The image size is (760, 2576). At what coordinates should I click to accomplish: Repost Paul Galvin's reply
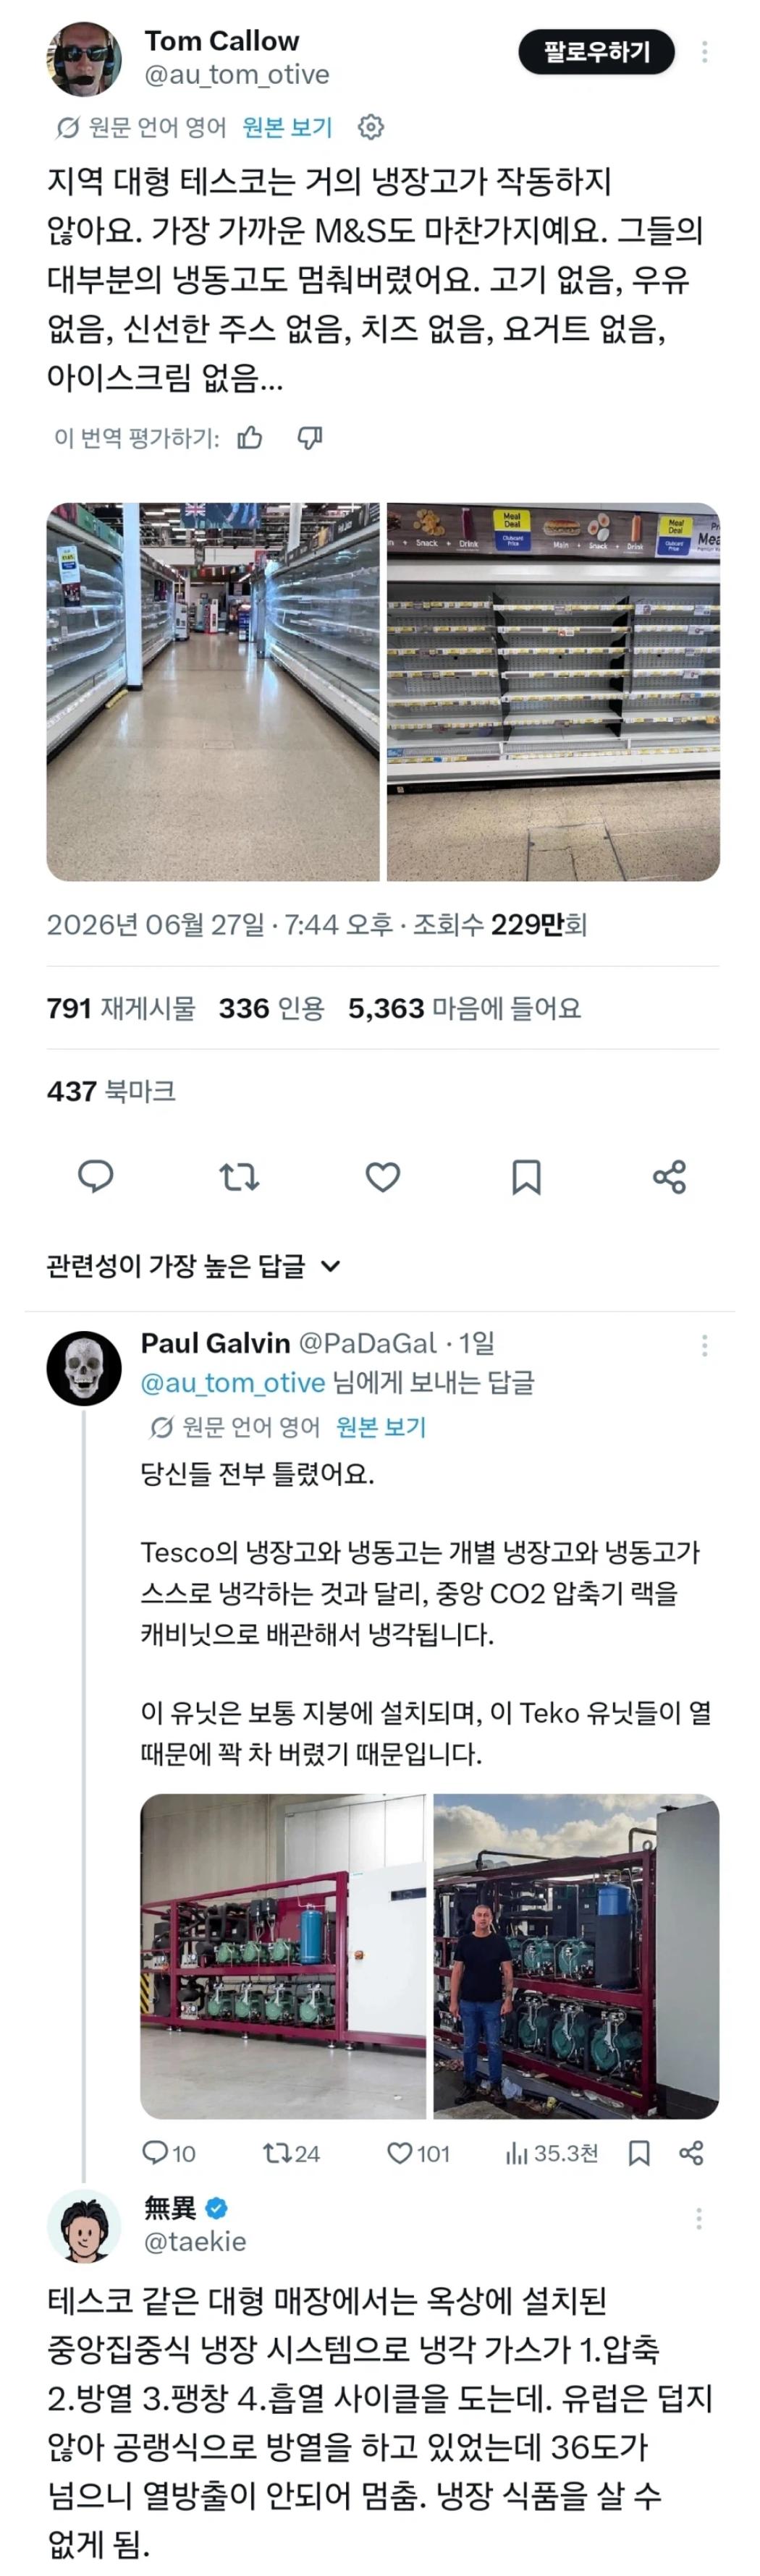click(291, 2153)
